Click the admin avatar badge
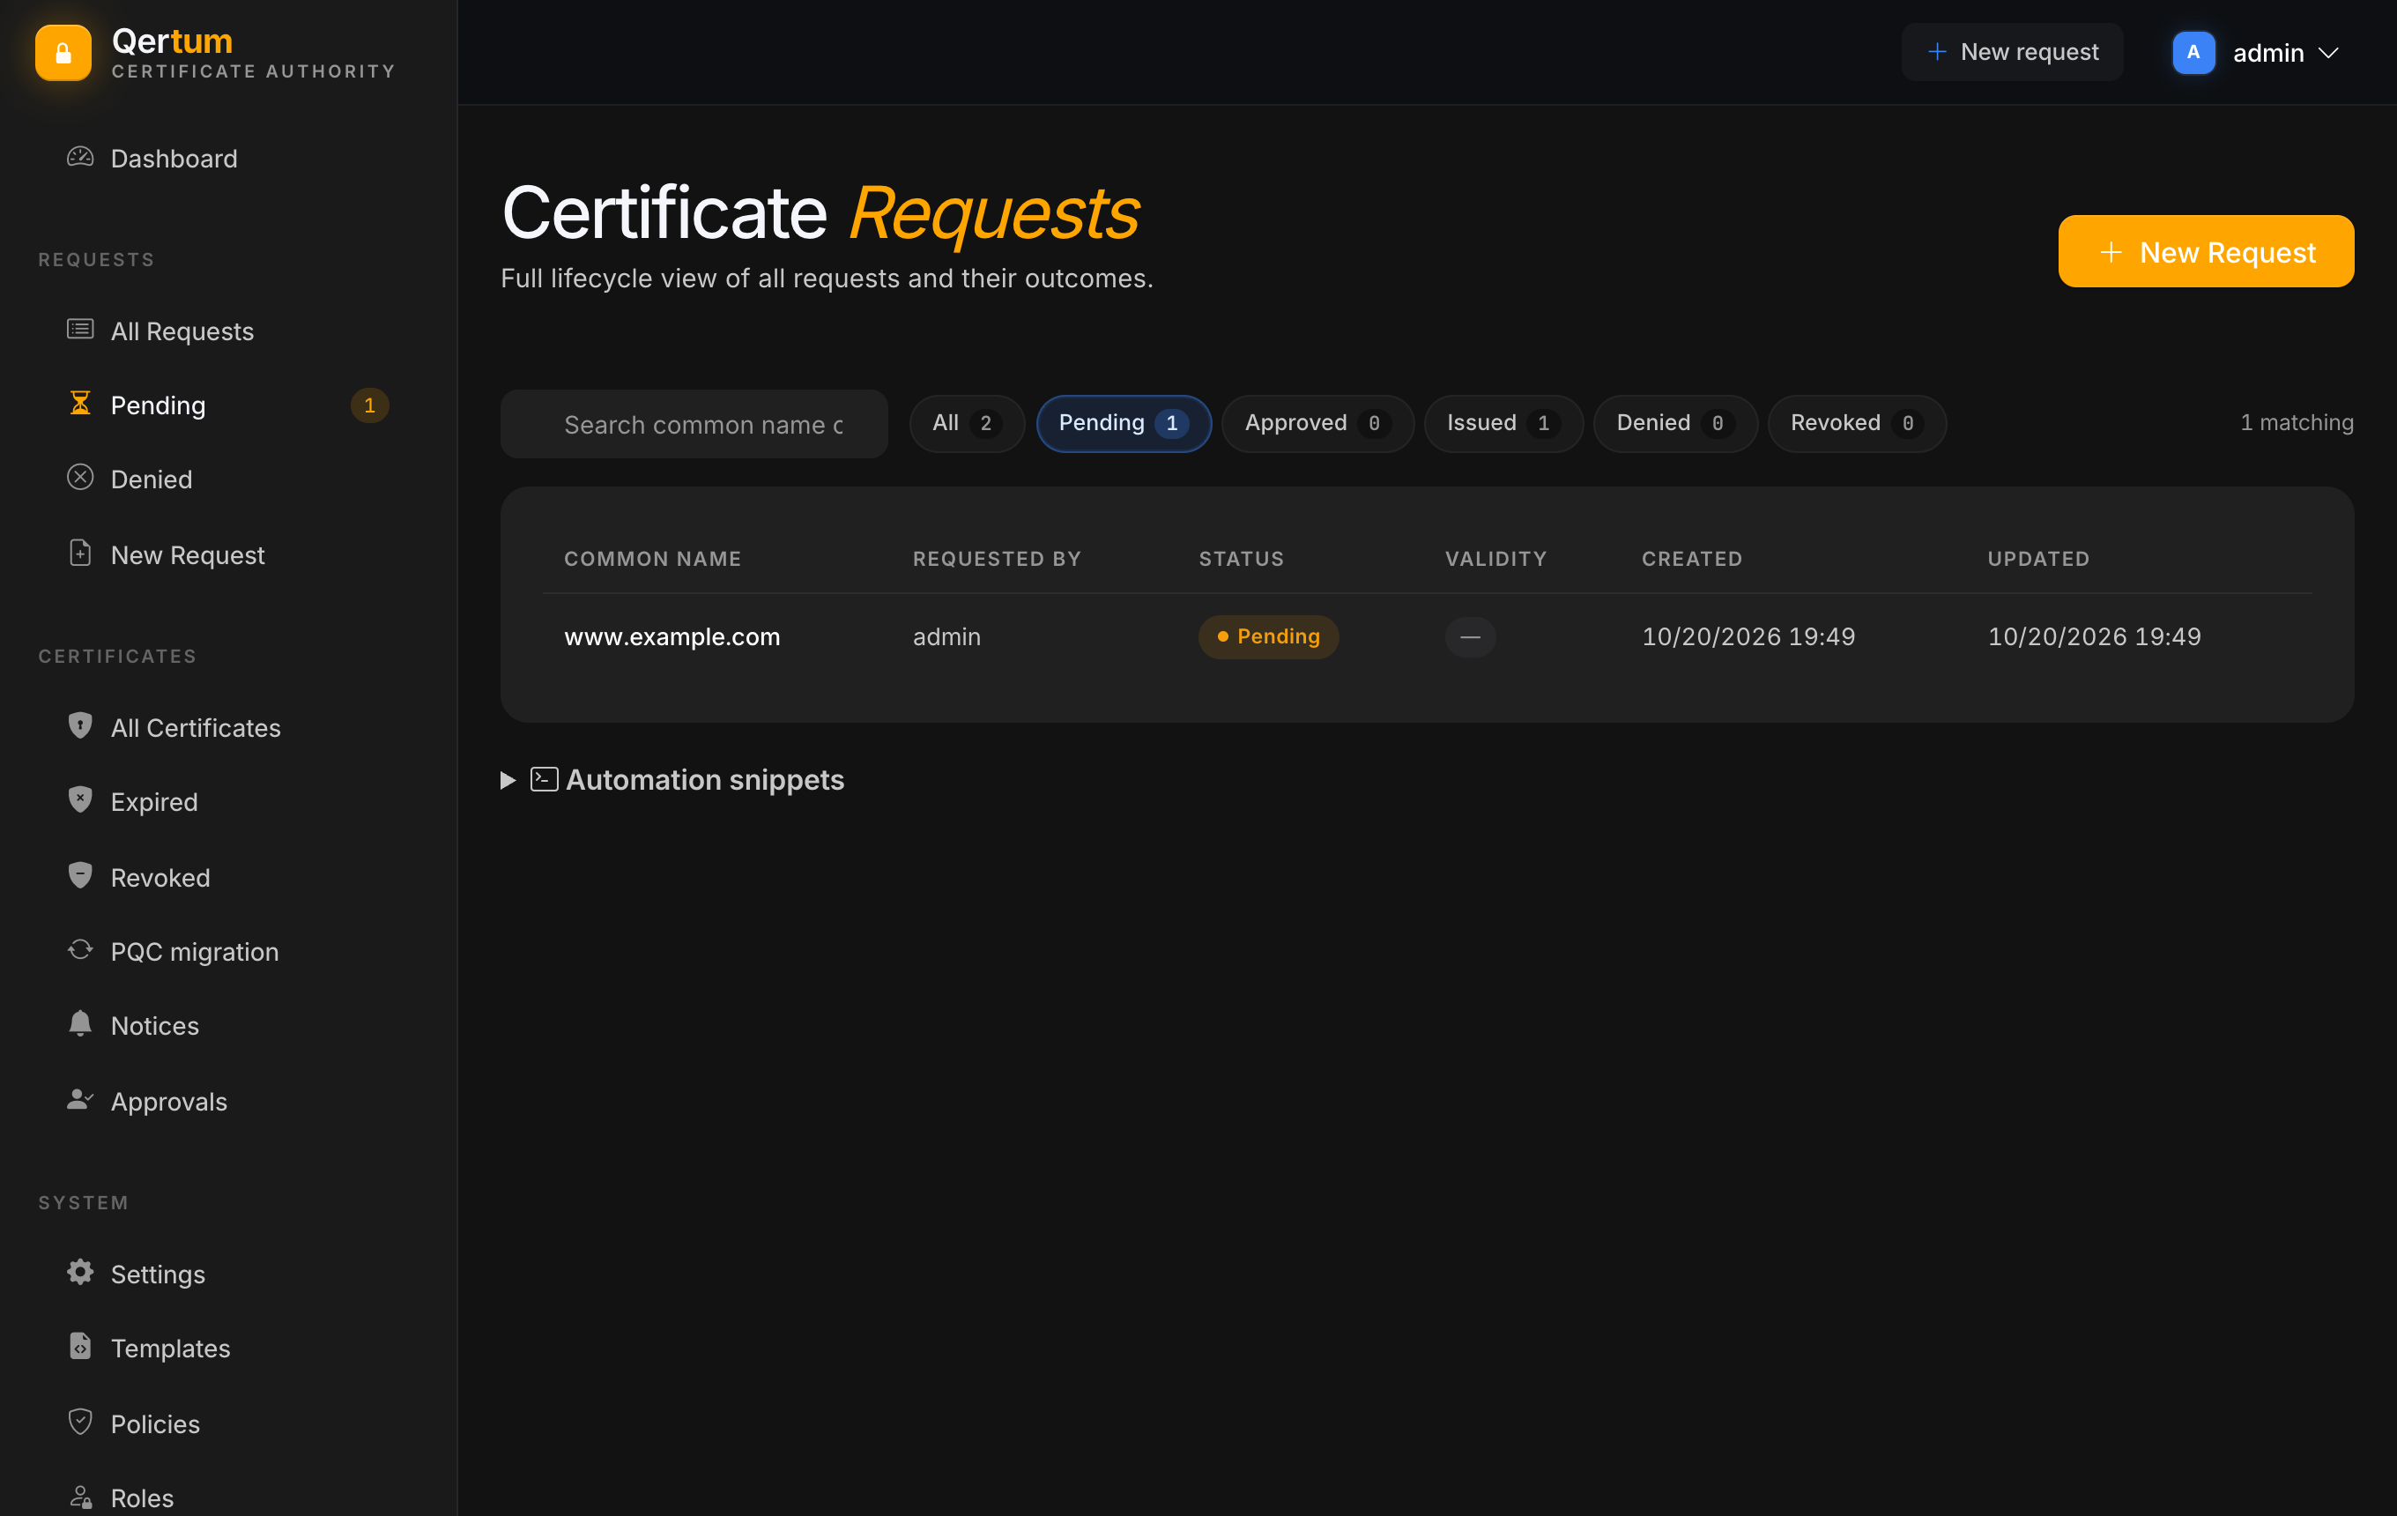Image resolution: width=2397 pixels, height=1516 pixels. (2194, 53)
